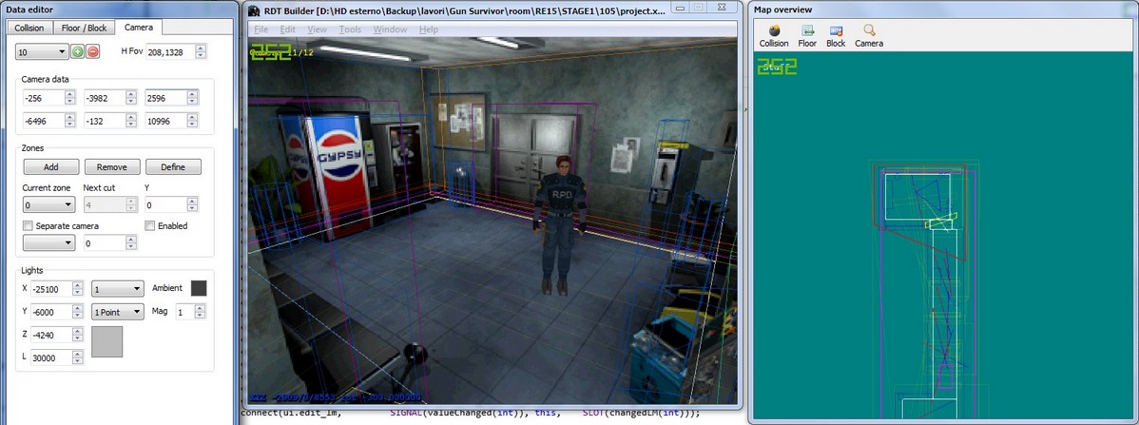Click the dark Ambient color swatch
The image size is (1139, 425).
tap(198, 287)
